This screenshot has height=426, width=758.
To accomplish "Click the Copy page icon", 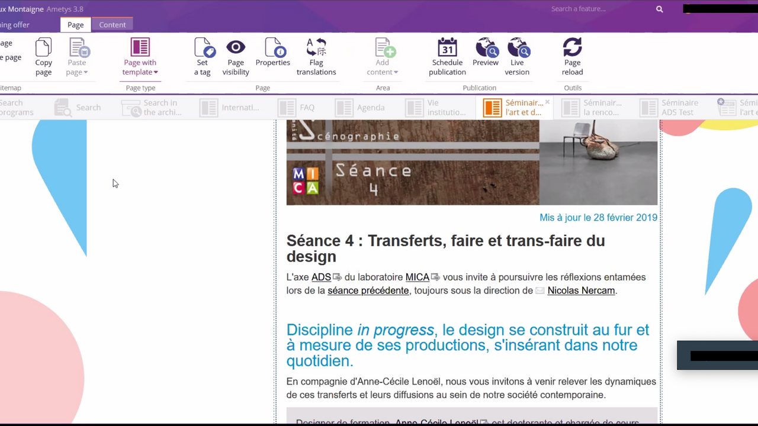I will pos(43,48).
